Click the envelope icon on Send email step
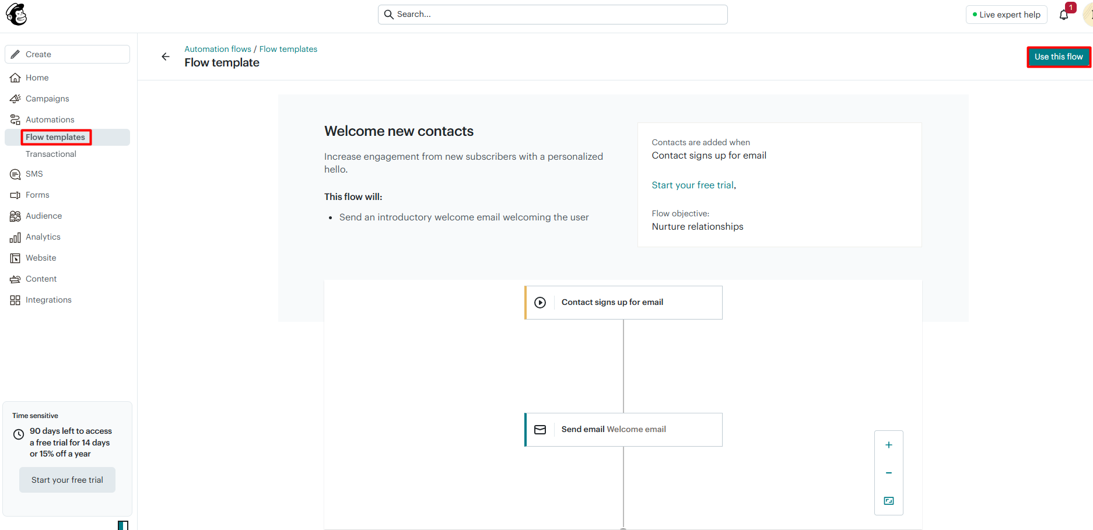Viewport: 1093px width, 530px height. click(540, 430)
